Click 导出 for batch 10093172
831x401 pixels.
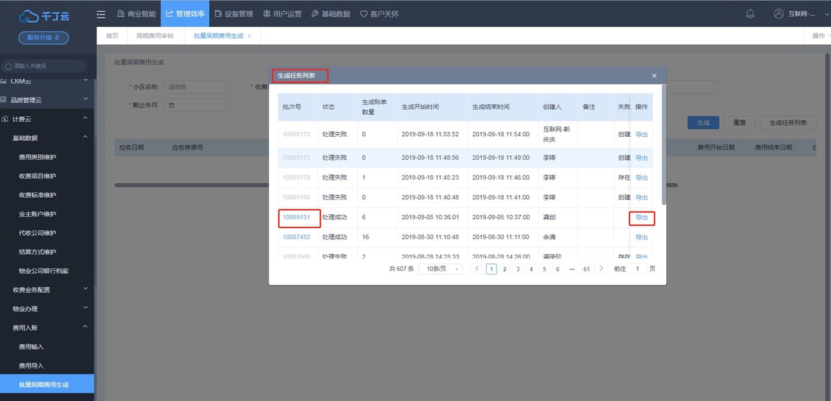click(x=641, y=158)
